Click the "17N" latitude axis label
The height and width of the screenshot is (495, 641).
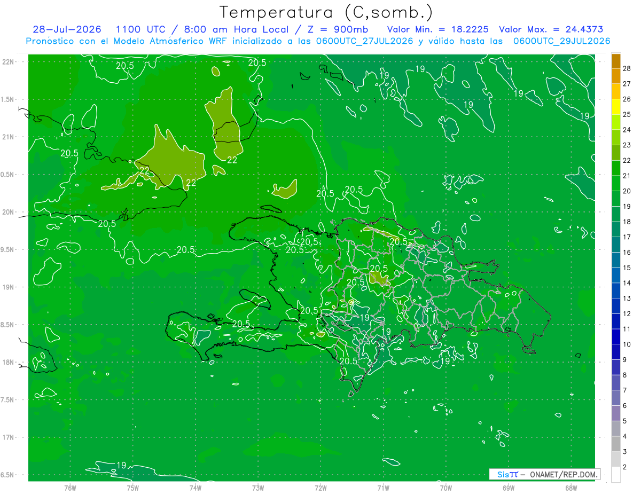click(x=7, y=437)
